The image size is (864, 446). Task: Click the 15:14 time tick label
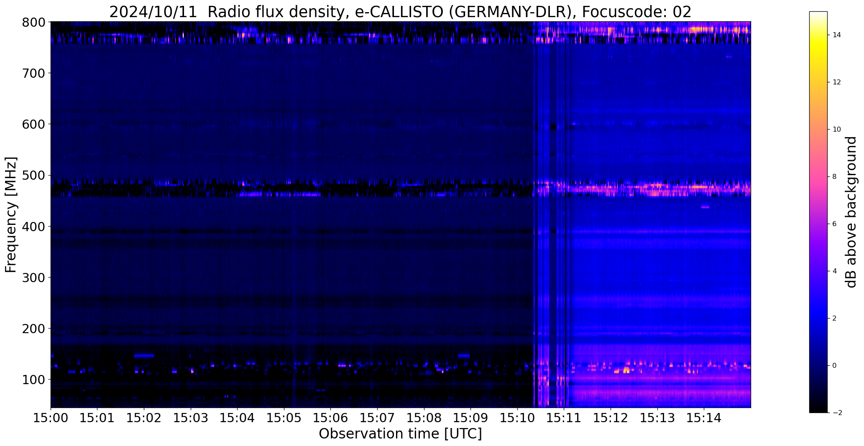[704, 418]
